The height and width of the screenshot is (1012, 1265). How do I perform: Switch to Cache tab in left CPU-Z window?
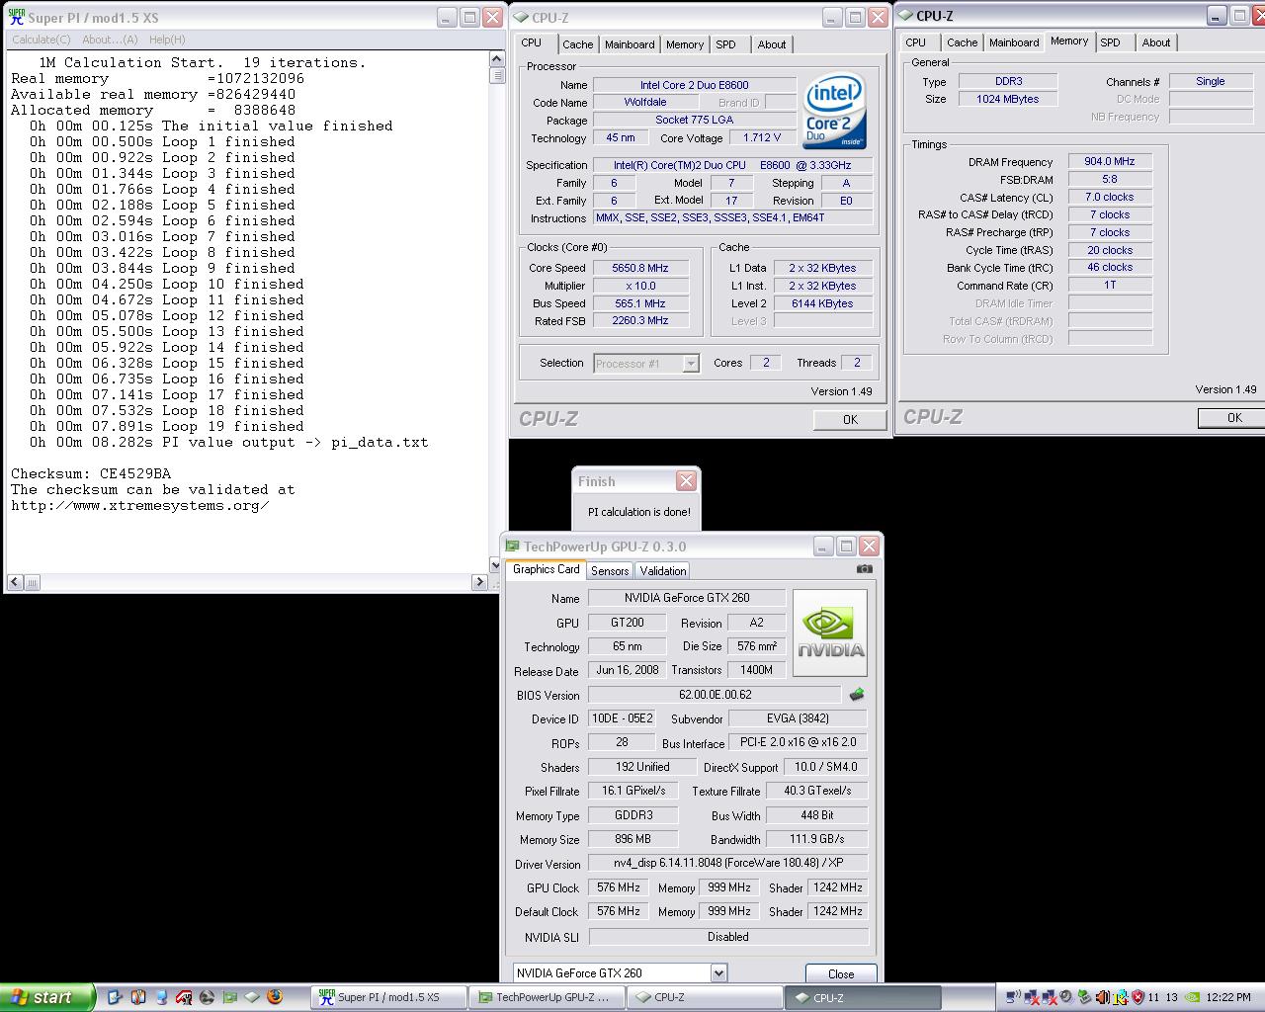(577, 44)
